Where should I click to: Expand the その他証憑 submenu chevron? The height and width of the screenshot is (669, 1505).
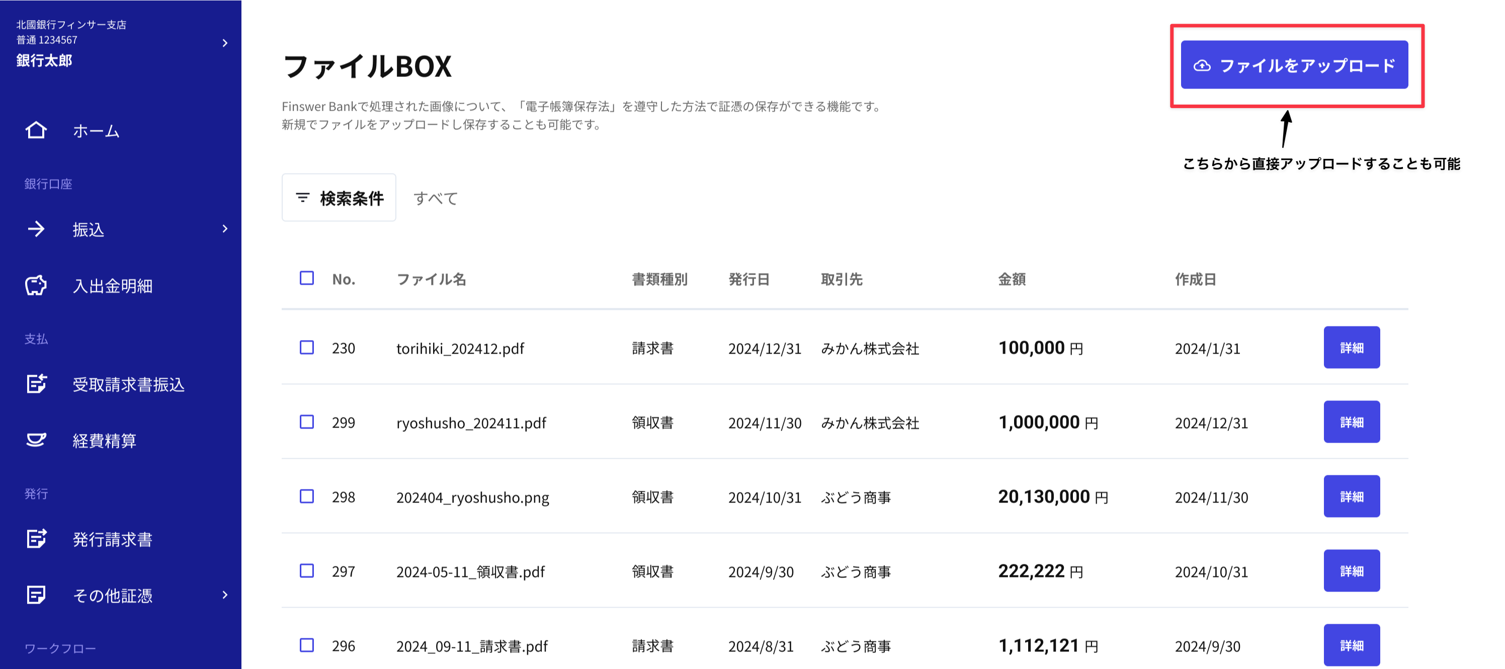coord(225,595)
